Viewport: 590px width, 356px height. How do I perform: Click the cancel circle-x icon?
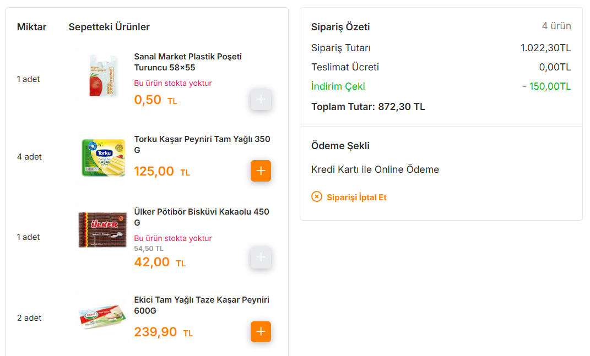(x=317, y=196)
